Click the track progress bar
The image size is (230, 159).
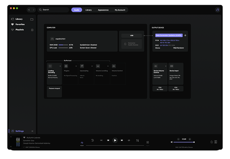coord(115,145)
